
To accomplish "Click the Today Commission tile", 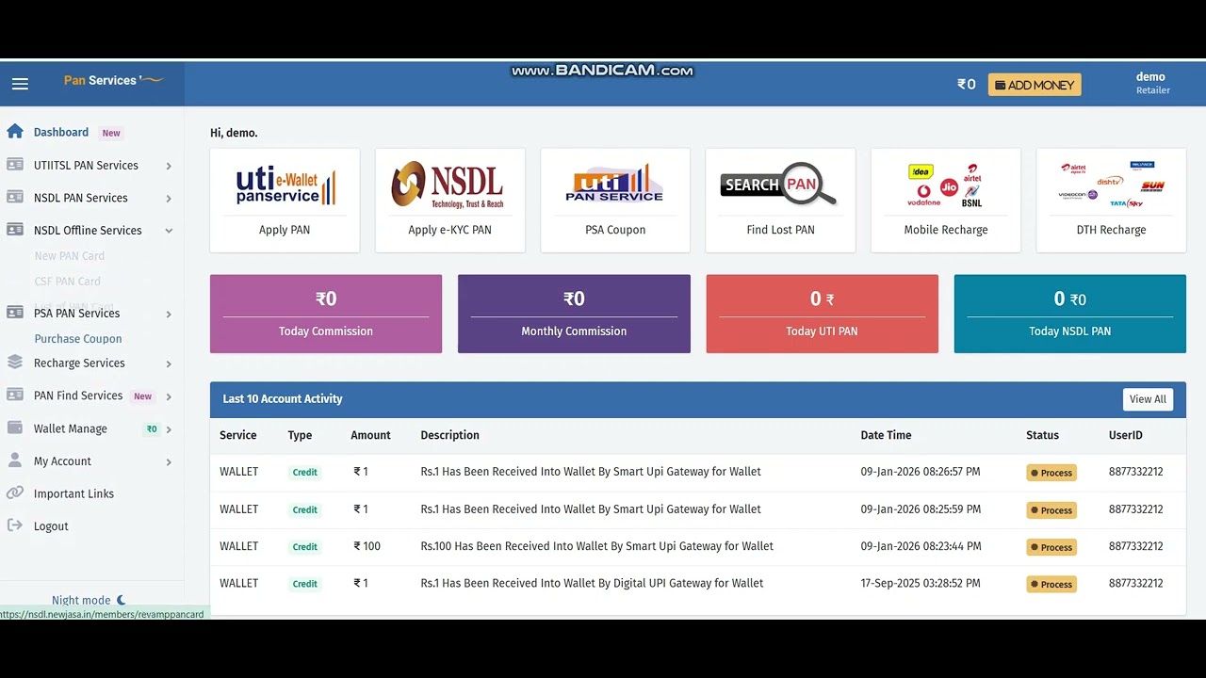I will pyautogui.click(x=326, y=314).
